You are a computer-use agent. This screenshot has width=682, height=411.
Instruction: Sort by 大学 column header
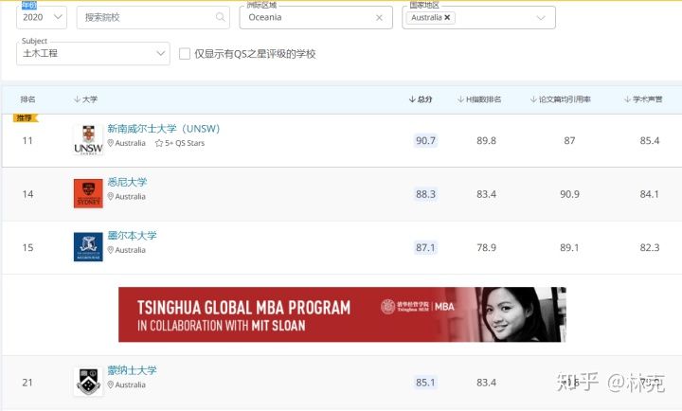click(85, 99)
